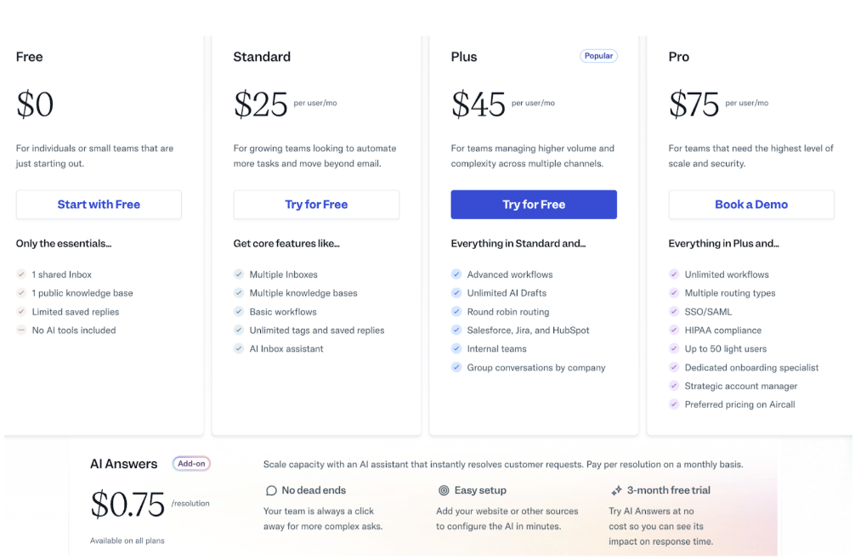Viewport: 855px width, 559px height.
Task: Click the dash icon beside "No AI tools included"
Action: (21, 330)
